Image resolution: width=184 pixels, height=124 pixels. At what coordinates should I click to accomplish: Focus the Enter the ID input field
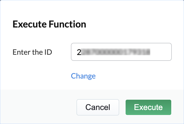121,52
